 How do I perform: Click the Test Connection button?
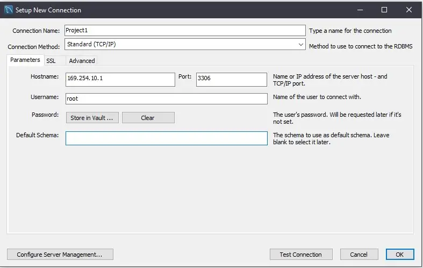pos(301,255)
